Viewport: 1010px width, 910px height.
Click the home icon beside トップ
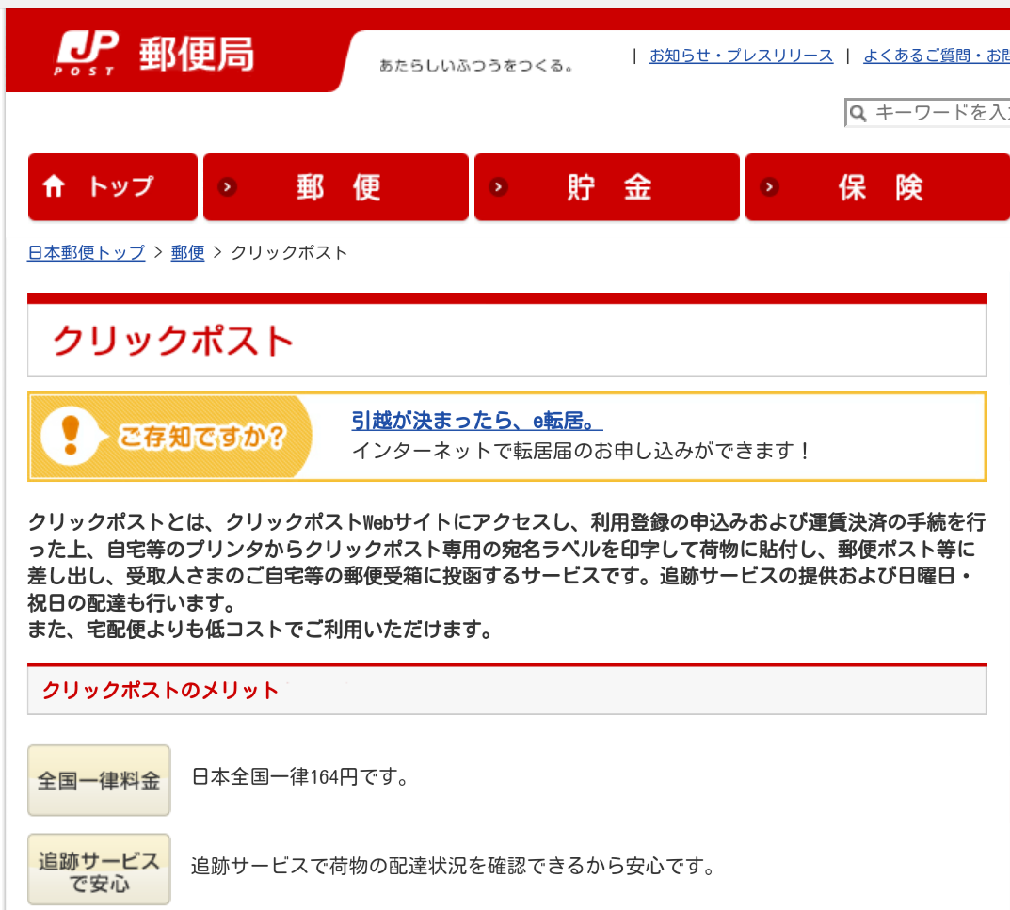(55, 187)
